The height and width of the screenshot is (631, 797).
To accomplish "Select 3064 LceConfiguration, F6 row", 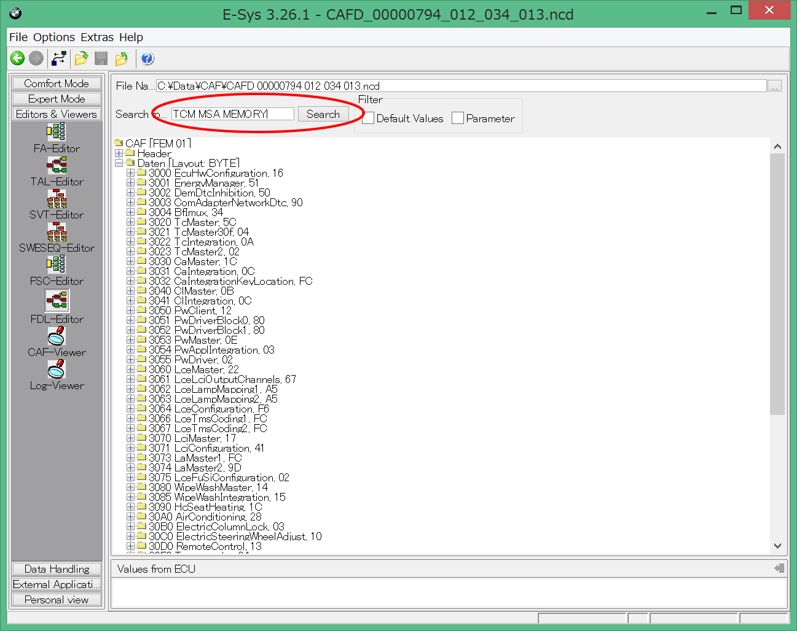I will (x=209, y=409).
